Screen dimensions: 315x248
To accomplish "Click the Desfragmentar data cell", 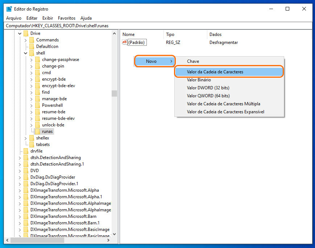I will (224, 42).
